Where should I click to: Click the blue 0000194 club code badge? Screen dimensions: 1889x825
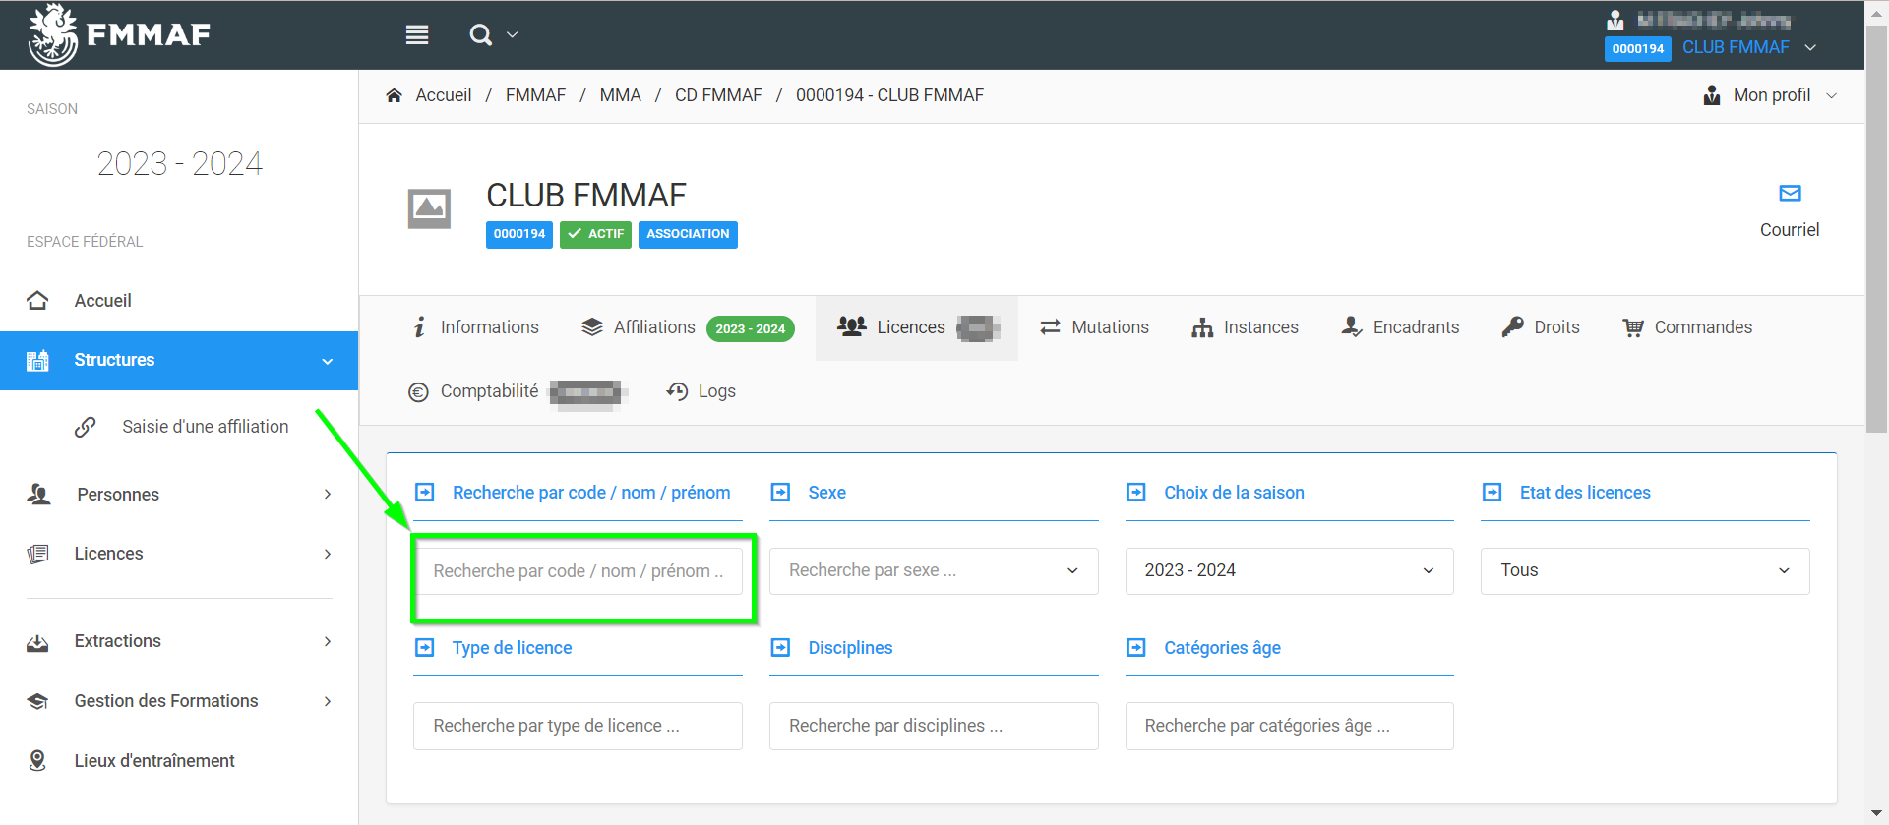519,234
